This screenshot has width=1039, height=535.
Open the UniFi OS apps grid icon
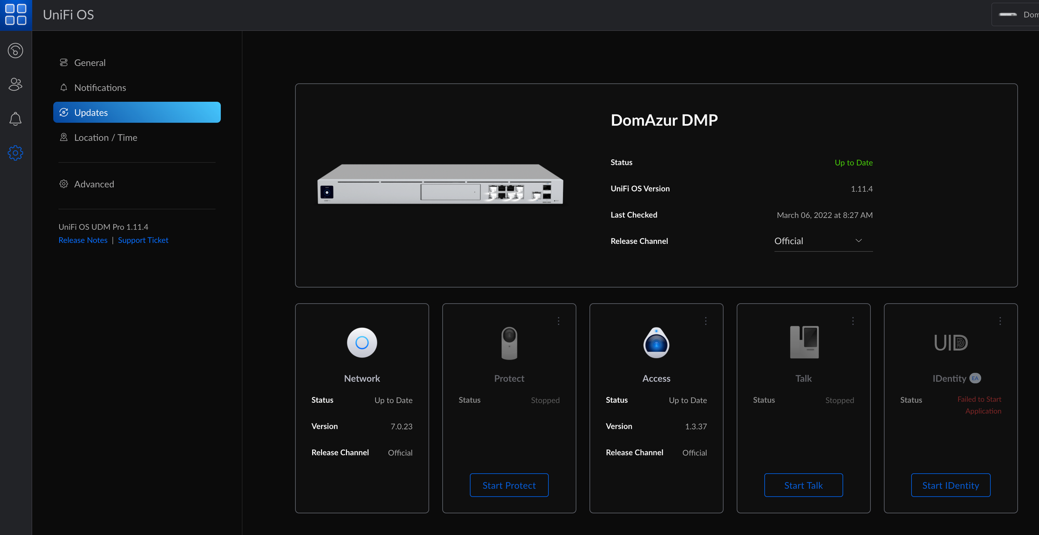(x=16, y=15)
